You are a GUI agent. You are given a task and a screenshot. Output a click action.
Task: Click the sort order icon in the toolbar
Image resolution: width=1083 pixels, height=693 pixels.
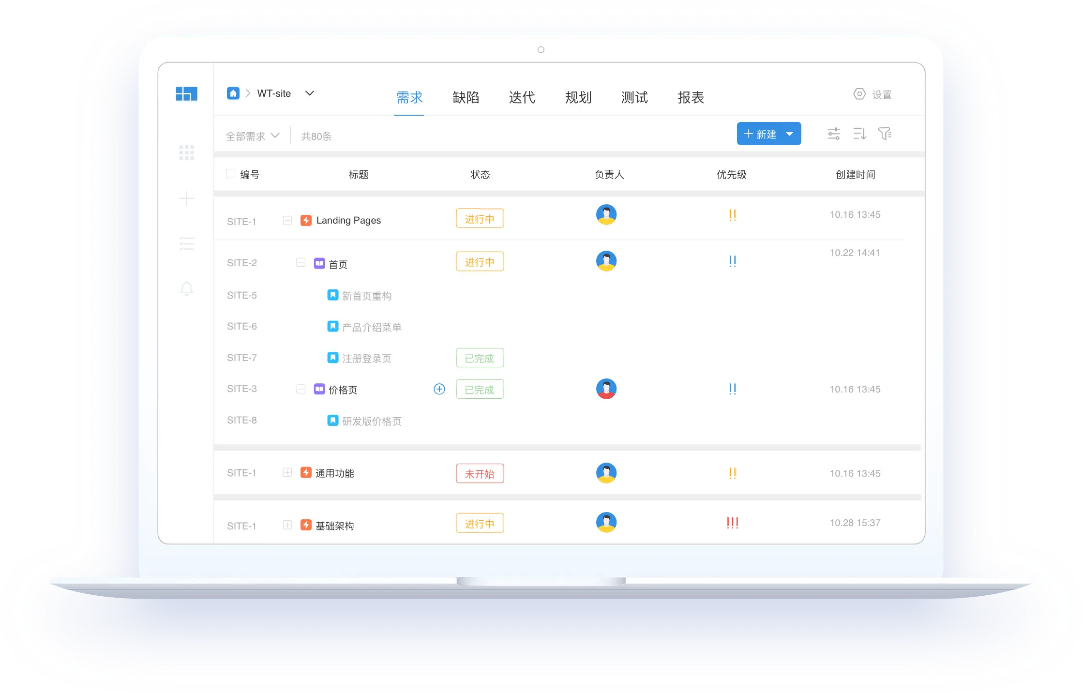pyautogui.click(x=859, y=134)
